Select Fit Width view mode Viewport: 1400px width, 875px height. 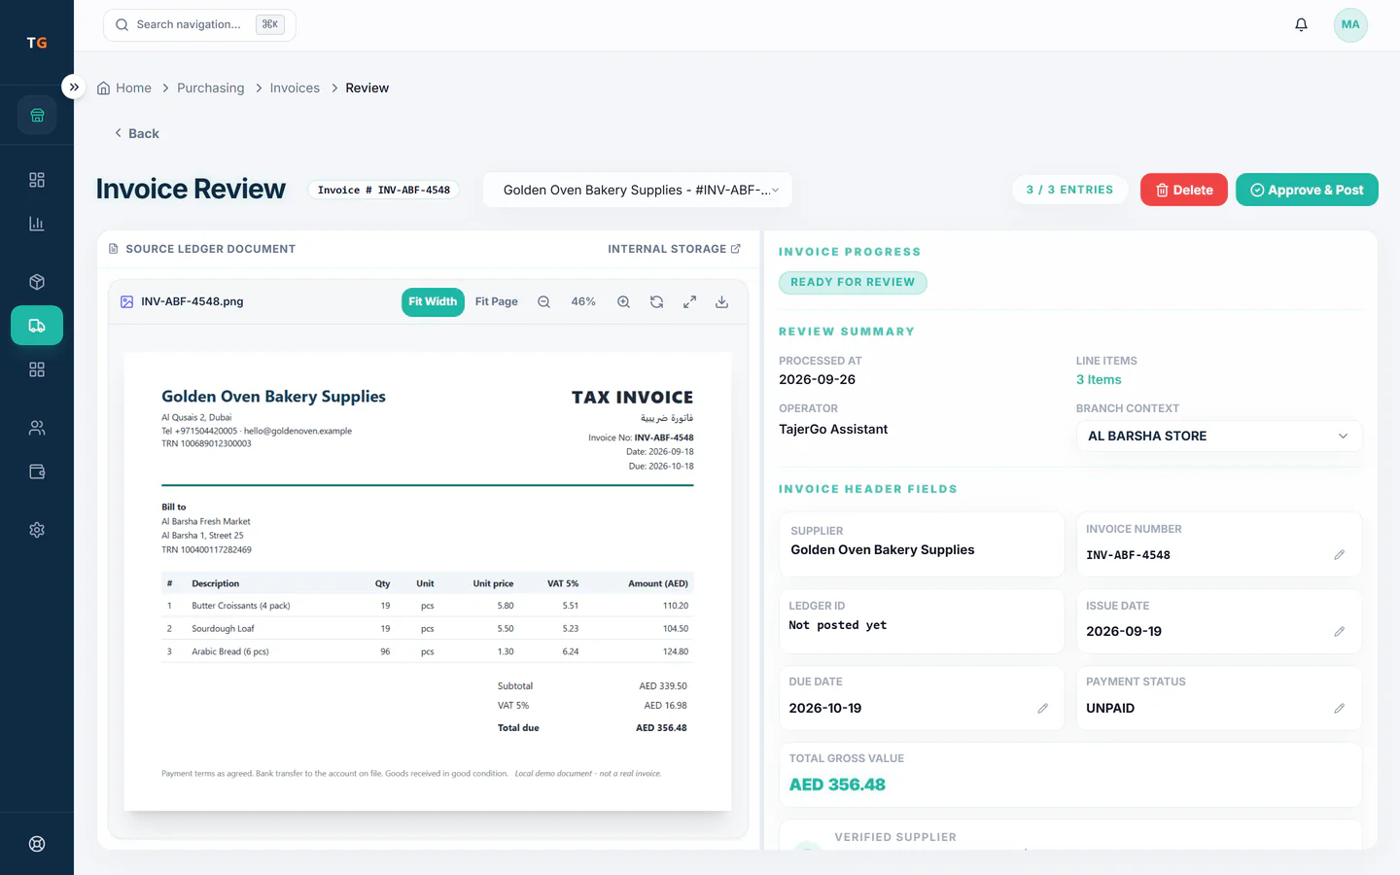433,302
